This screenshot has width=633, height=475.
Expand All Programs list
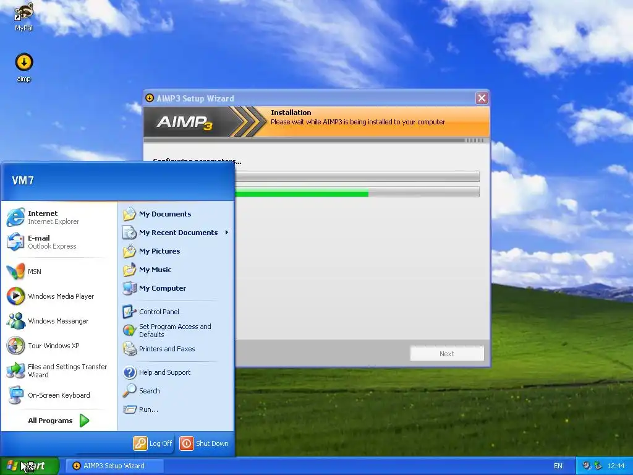[59, 421]
